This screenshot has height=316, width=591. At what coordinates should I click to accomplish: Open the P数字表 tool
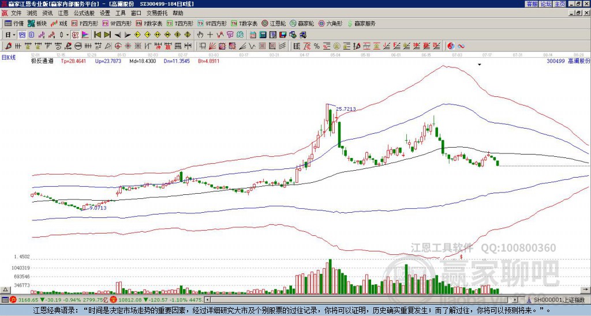[149, 23]
